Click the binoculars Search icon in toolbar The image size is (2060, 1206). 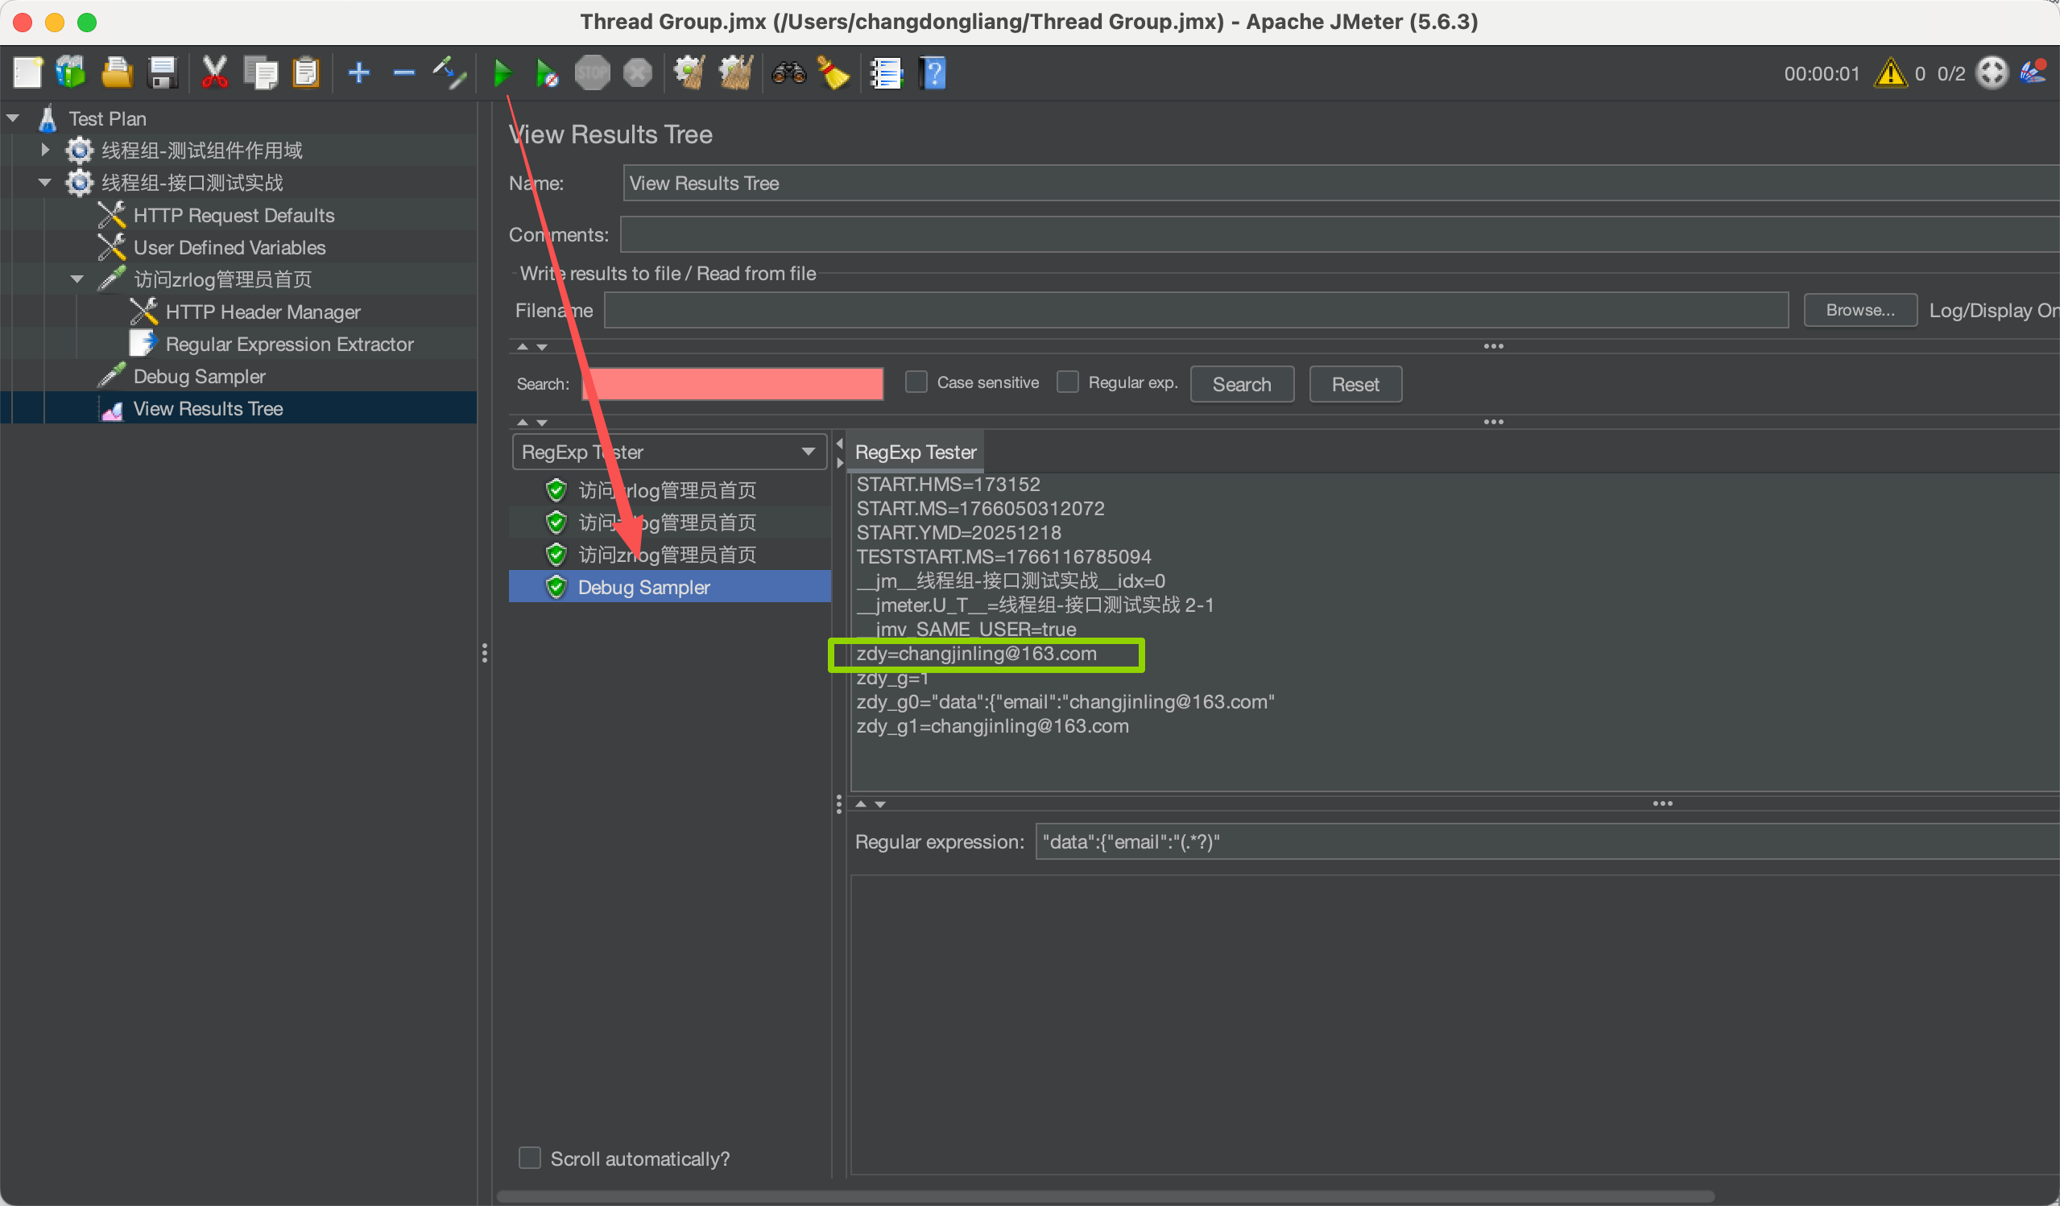pos(789,73)
